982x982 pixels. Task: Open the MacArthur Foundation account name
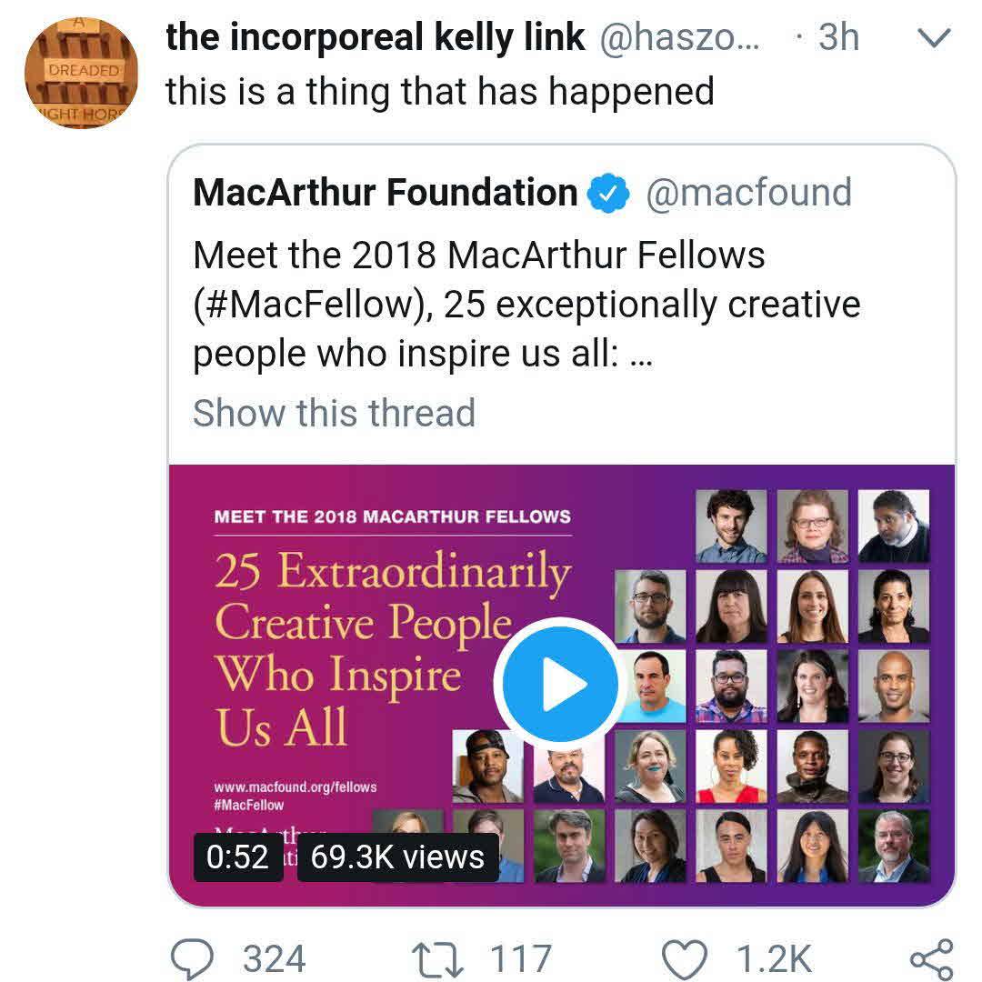click(386, 193)
